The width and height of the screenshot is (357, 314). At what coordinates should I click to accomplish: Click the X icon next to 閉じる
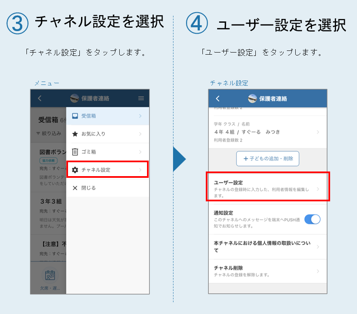click(x=75, y=188)
